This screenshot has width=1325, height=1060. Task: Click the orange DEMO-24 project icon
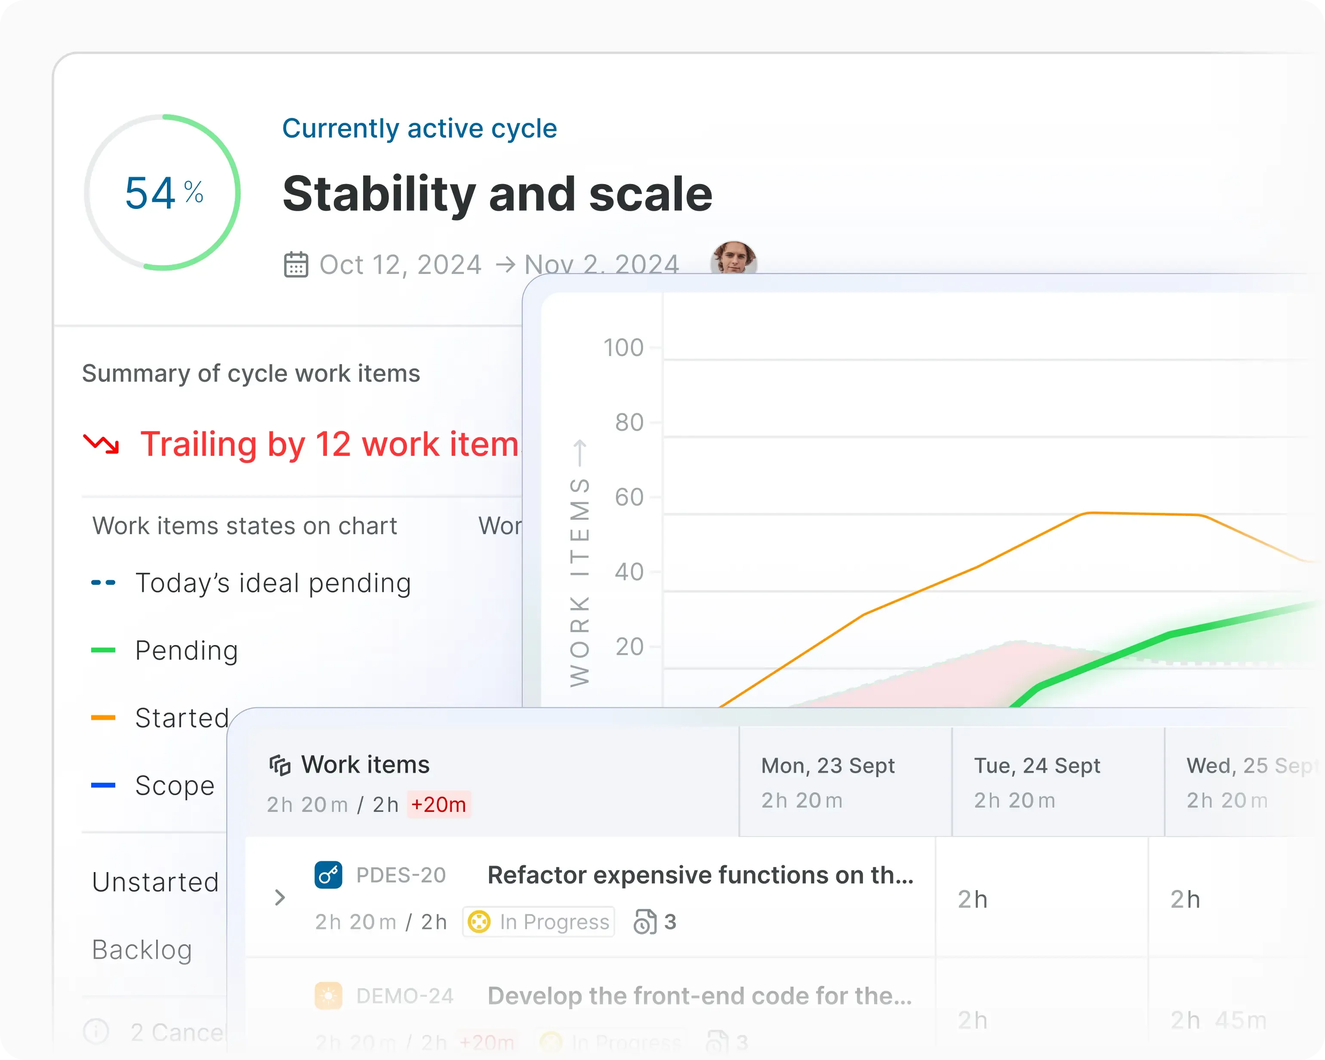coord(328,995)
